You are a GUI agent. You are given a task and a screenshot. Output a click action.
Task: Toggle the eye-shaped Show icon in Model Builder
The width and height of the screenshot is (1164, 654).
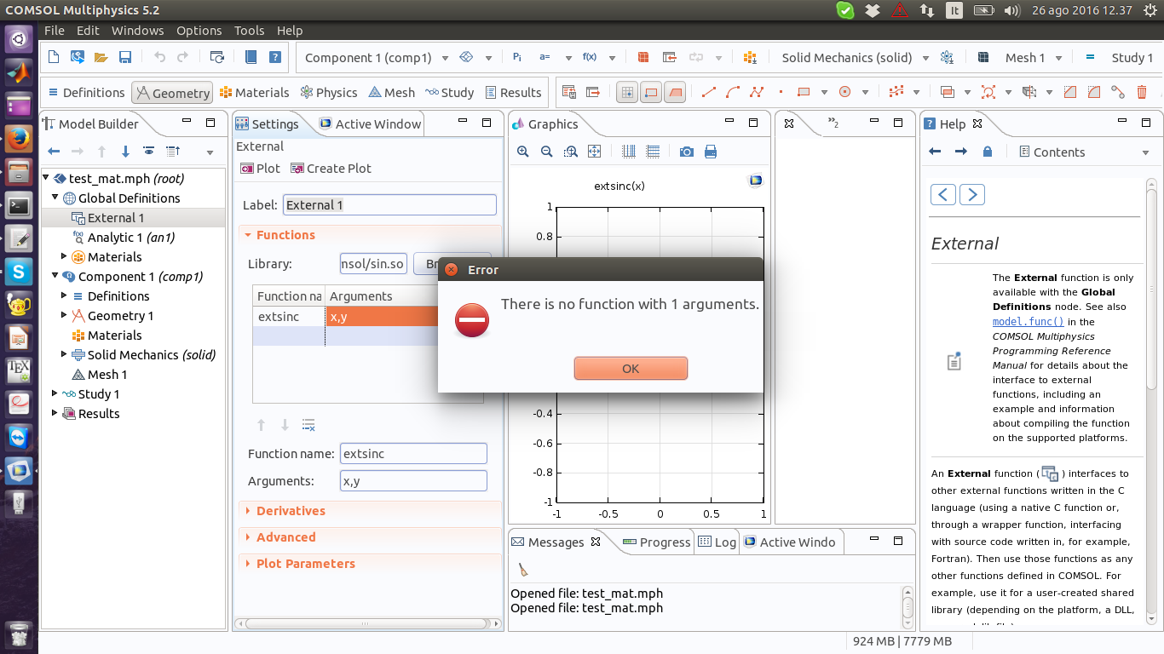(149, 152)
